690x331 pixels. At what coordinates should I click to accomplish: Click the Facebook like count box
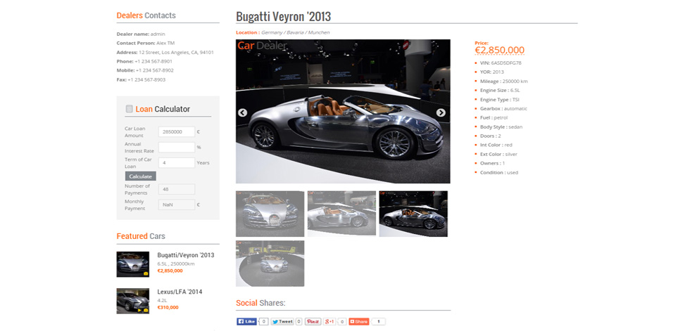263,321
